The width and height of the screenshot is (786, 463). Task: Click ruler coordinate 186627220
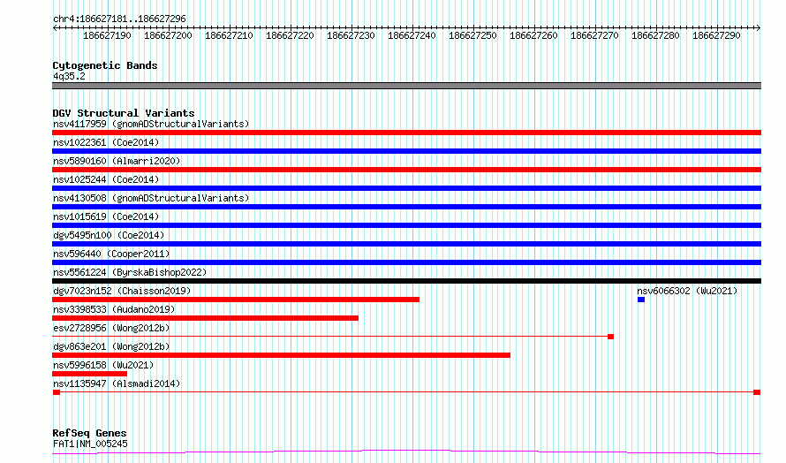[x=290, y=35]
